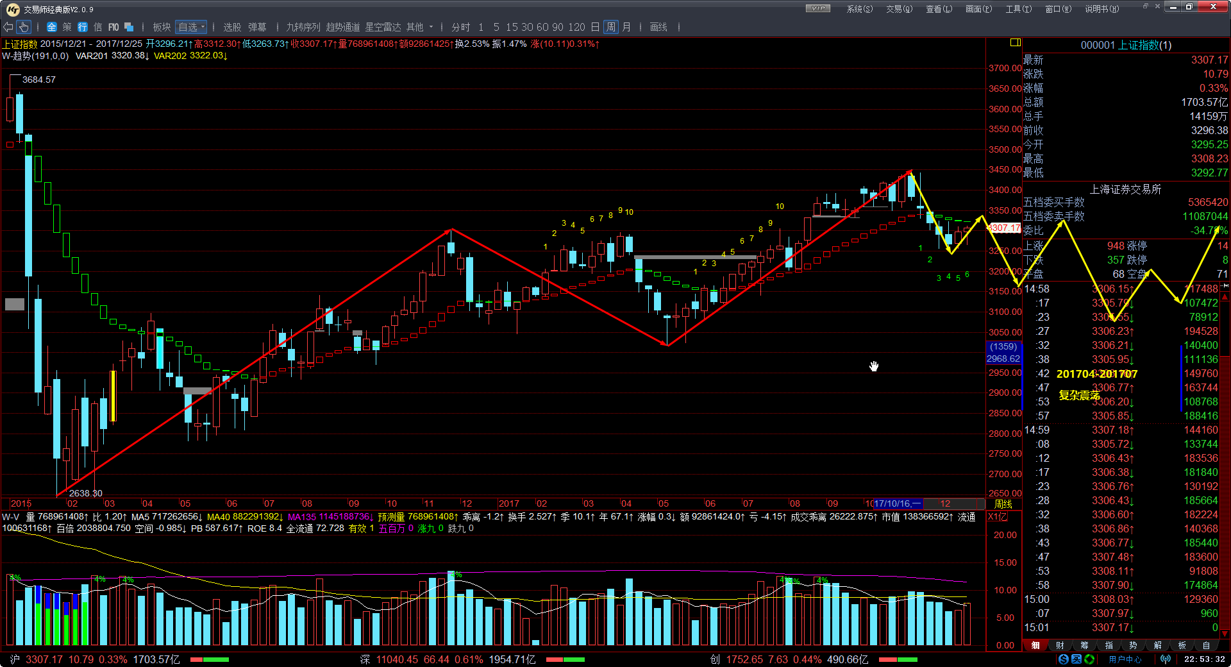Click the back arrow toolbar icon
This screenshot has height=667, width=1231.
[x=8, y=27]
